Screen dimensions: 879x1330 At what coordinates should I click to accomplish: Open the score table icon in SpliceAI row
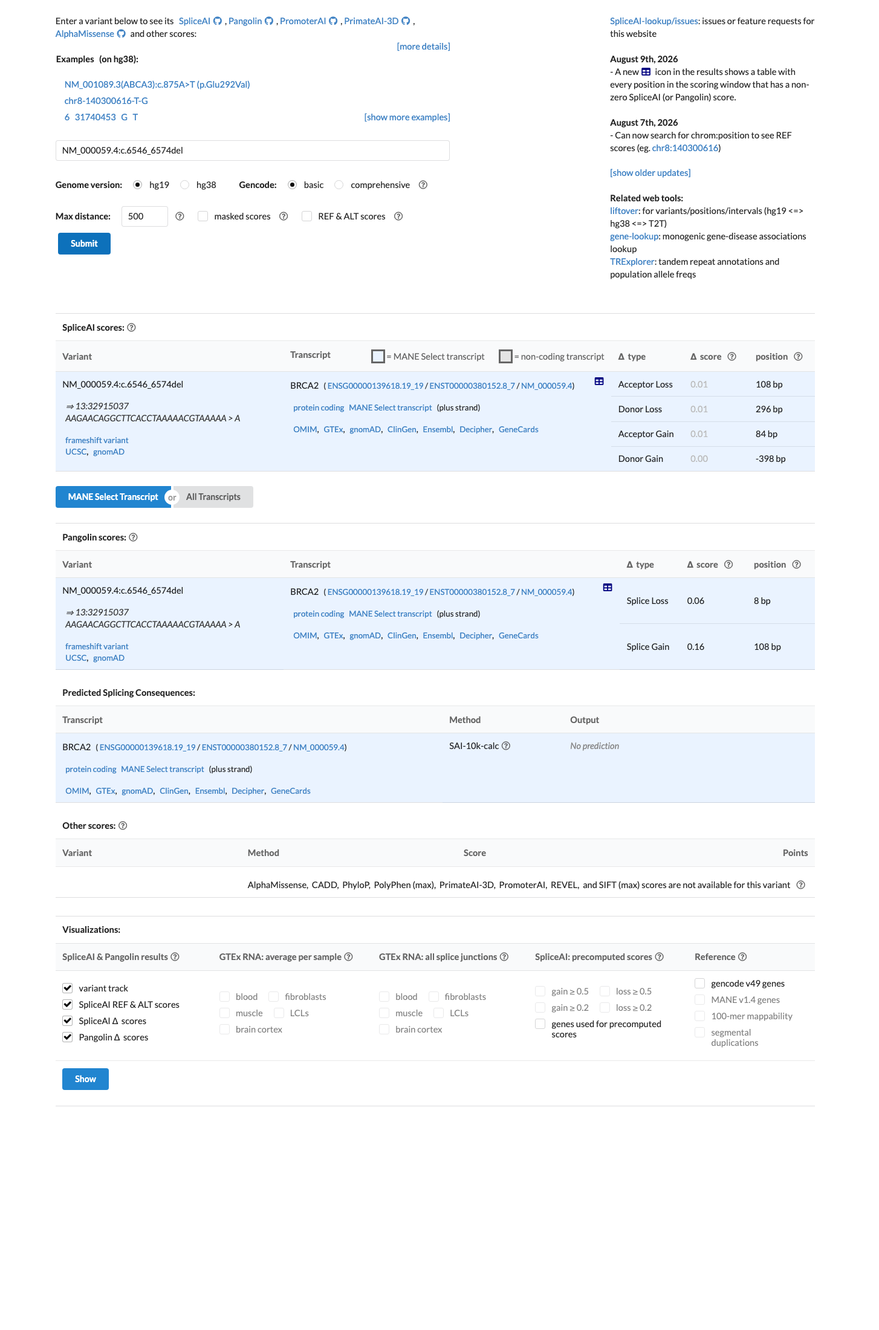599,381
